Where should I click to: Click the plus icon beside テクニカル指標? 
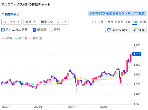point(3,30)
